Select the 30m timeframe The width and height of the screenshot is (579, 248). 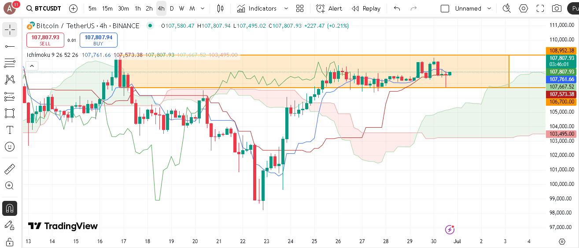[x=124, y=8]
